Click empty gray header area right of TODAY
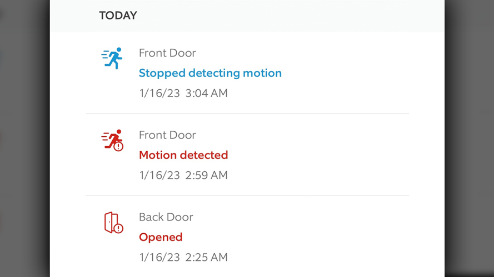Image resolution: width=494 pixels, height=277 pixels. (289, 16)
